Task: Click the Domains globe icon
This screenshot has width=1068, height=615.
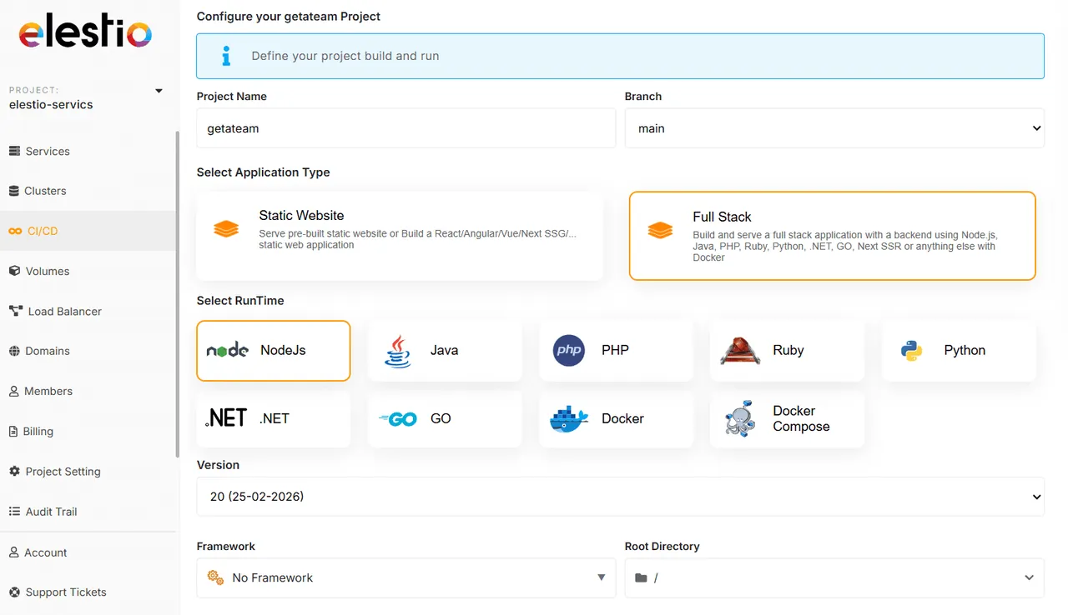Action: tap(14, 351)
